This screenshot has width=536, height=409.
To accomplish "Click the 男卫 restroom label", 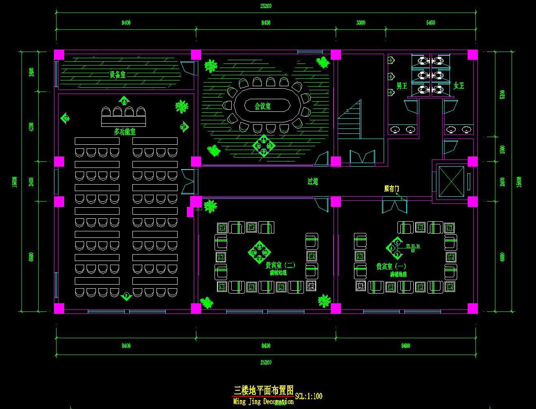I will coord(401,86).
